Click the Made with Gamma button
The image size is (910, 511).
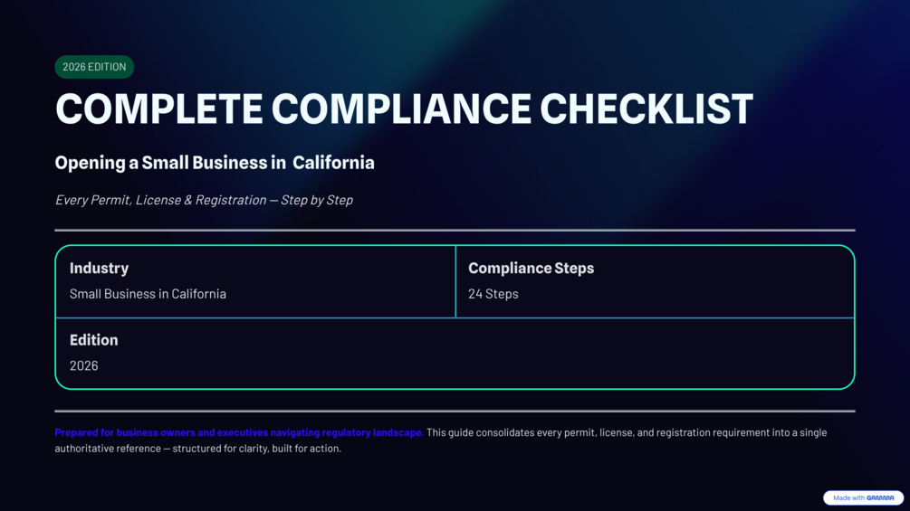[863, 497]
